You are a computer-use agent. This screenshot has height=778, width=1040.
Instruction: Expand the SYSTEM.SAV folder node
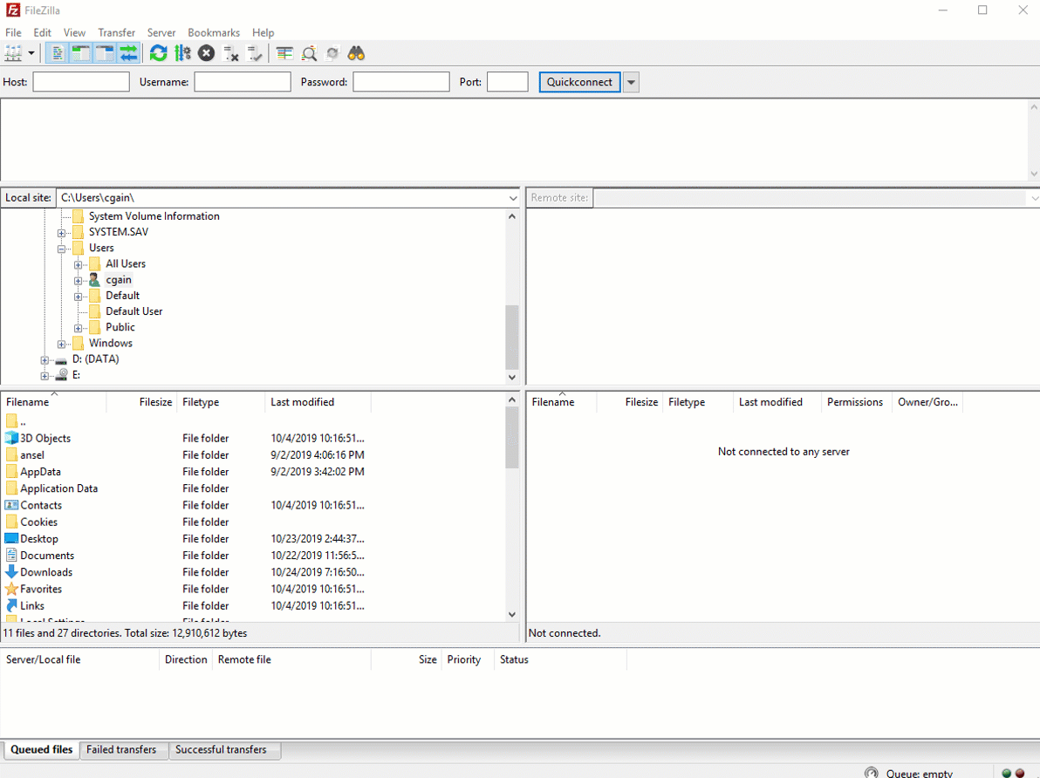coord(61,233)
